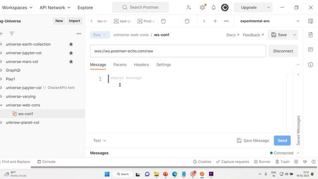This screenshot has width=318, height=179.
Task: Collapse the message editor pane chevron
Action: tap(298, 65)
